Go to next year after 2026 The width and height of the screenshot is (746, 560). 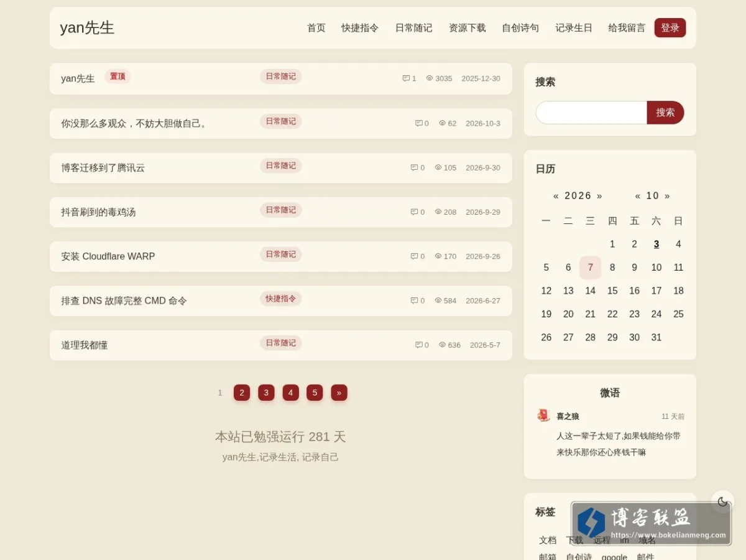point(600,195)
